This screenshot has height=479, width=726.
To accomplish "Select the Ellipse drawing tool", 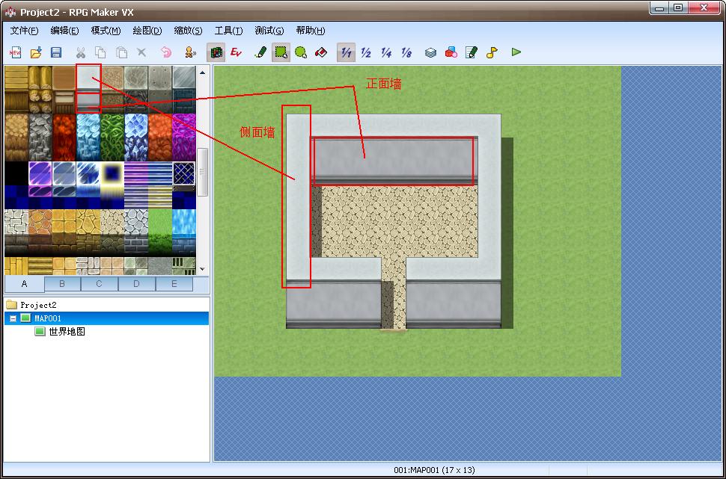I will pyautogui.click(x=301, y=52).
